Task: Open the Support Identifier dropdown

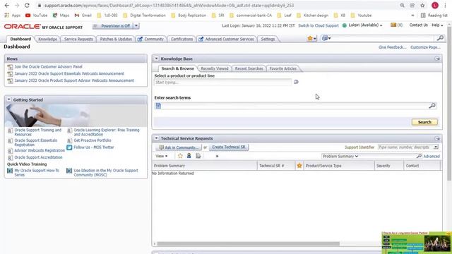Action: 436,147
